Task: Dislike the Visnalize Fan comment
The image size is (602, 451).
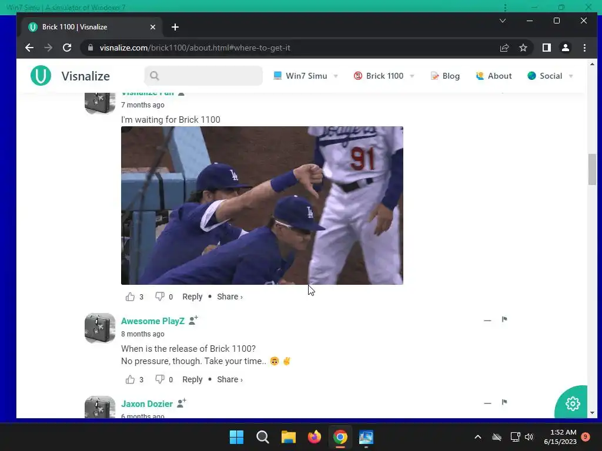Action: pos(160,297)
